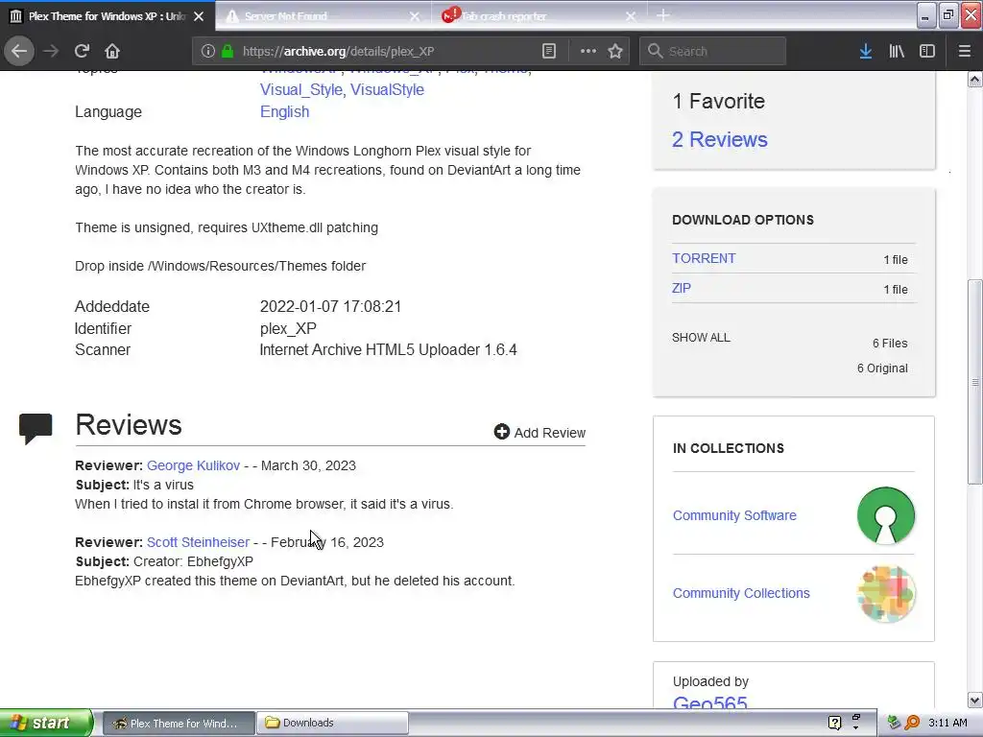Image resolution: width=983 pixels, height=737 pixels.
Task: Click the forward navigation arrow
Action: point(51,51)
